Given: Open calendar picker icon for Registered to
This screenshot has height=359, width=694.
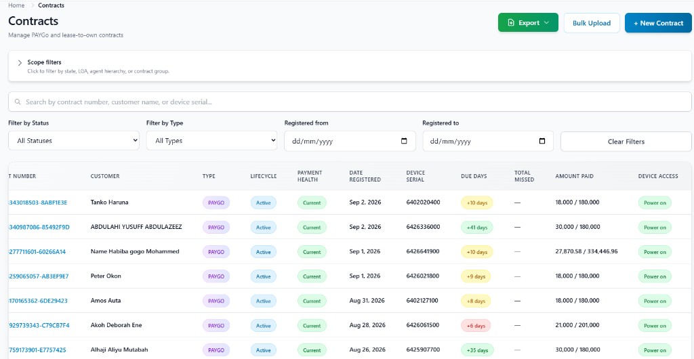Looking at the screenshot, I should pyautogui.click(x=542, y=142).
